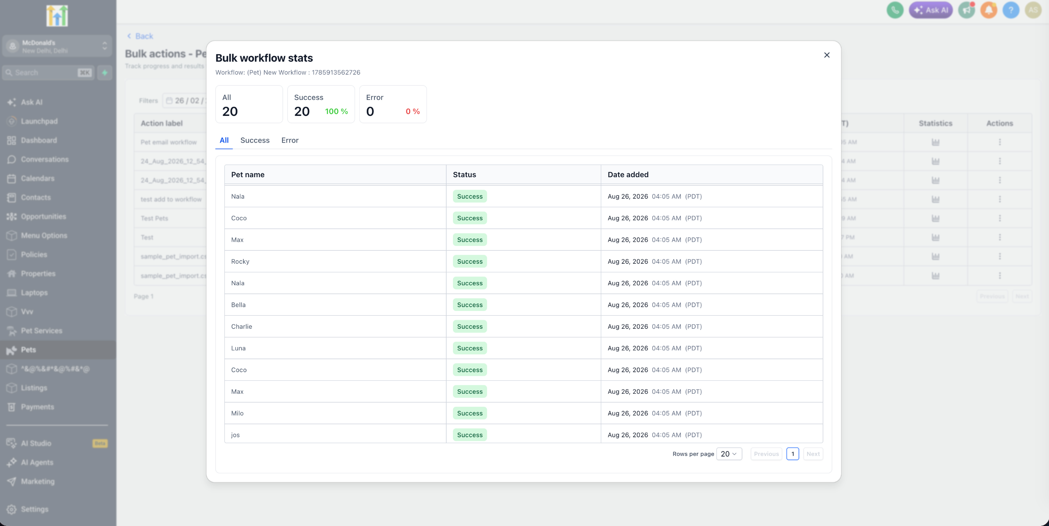
Task: Go Back to previous page
Action: coord(140,36)
